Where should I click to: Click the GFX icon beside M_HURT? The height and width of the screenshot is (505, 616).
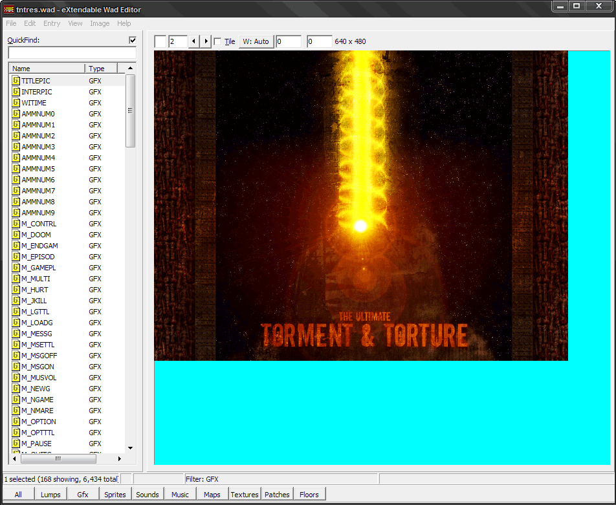pos(16,290)
